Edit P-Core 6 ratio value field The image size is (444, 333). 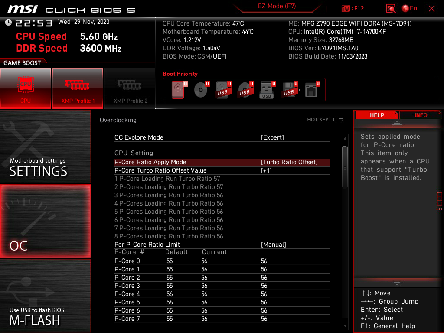(264, 310)
